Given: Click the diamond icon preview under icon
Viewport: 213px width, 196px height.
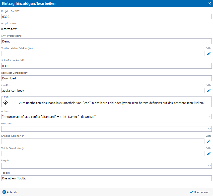Looking at the screenshot, I should (x=6, y=103).
